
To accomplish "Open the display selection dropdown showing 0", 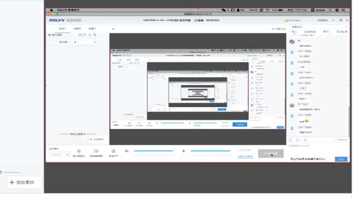I will point(85,42).
